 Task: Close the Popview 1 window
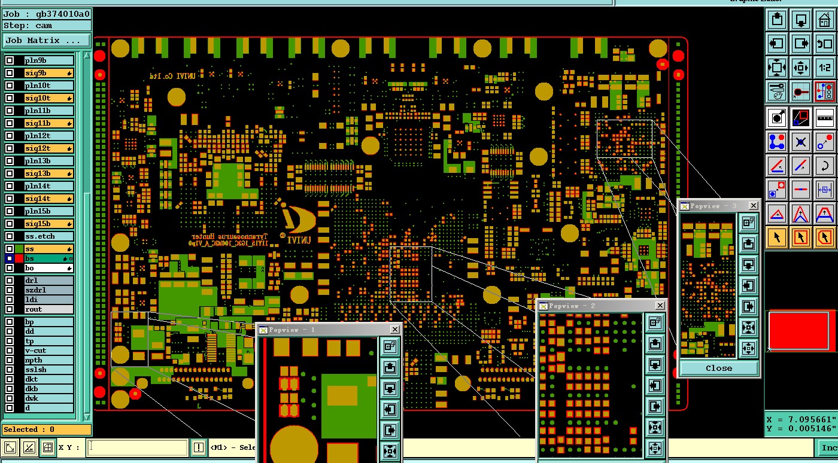(394, 330)
